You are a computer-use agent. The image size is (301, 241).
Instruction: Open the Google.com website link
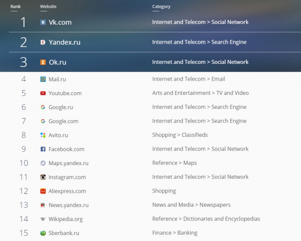click(63, 121)
